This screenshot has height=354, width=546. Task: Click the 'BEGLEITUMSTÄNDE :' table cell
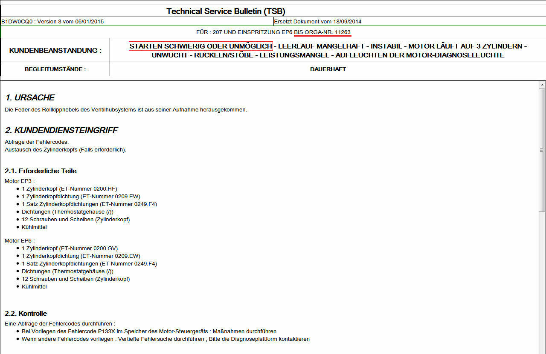55,69
